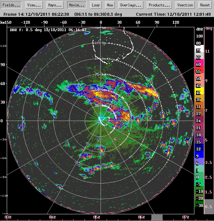Click the 70 dBZ white color swatch
Viewport: 214px width, 221px height.
point(199,49)
